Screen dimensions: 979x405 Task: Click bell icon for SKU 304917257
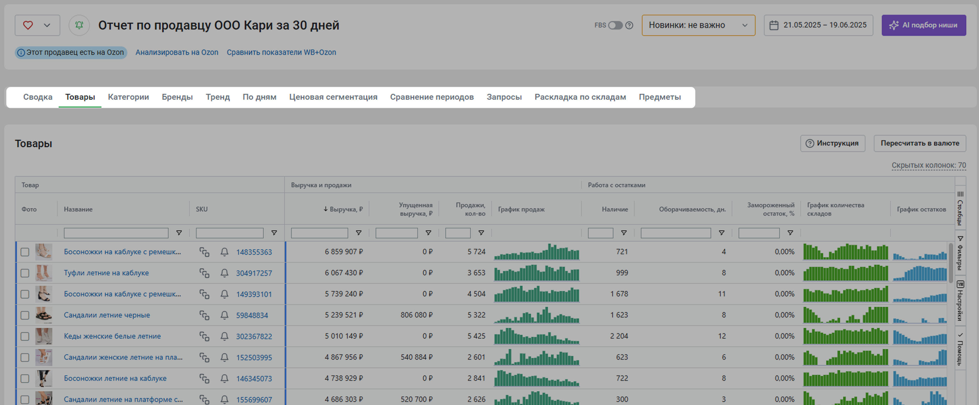(225, 273)
